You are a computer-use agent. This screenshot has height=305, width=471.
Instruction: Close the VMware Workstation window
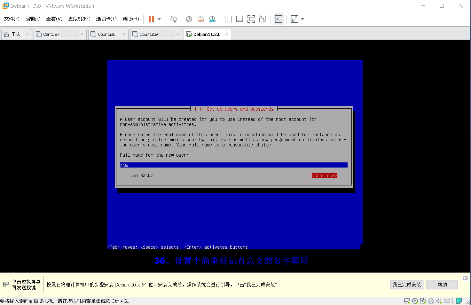point(461,6)
